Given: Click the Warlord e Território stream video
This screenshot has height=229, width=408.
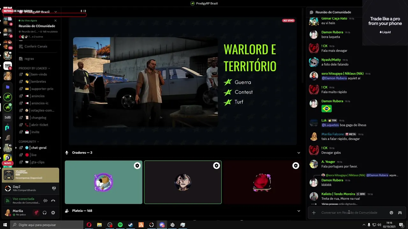Looking at the screenshot, I should tap(183, 81).
